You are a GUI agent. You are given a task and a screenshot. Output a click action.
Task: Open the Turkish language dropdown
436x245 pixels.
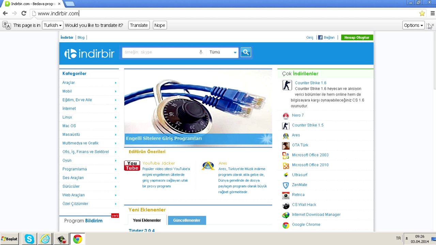click(53, 25)
